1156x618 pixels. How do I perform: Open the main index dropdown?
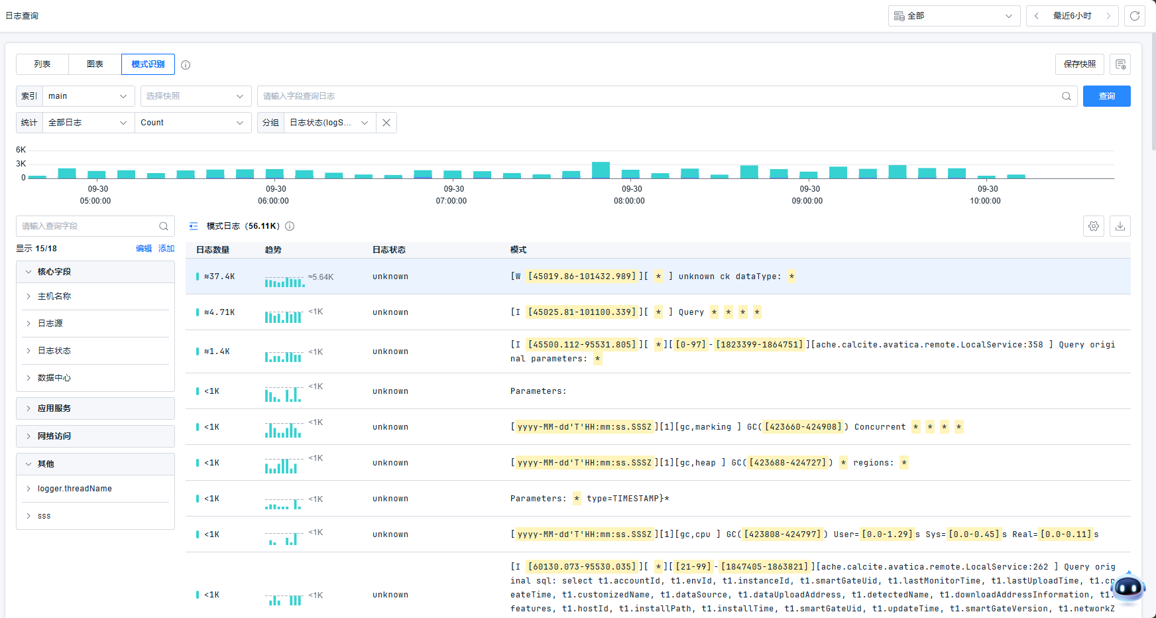pos(88,96)
